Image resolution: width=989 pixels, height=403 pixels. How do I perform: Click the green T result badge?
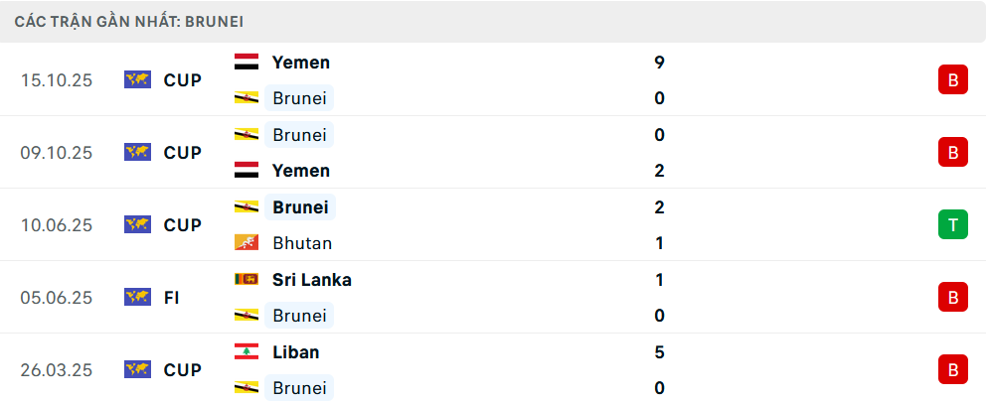[x=952, y=225]
